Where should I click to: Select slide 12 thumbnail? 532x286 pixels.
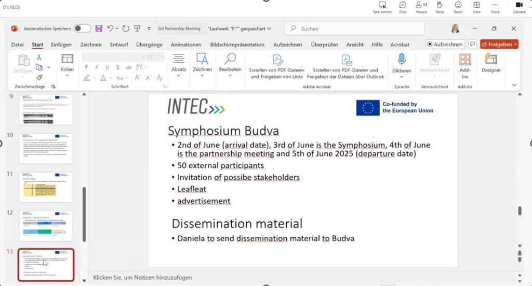click(x=46, y=226)
